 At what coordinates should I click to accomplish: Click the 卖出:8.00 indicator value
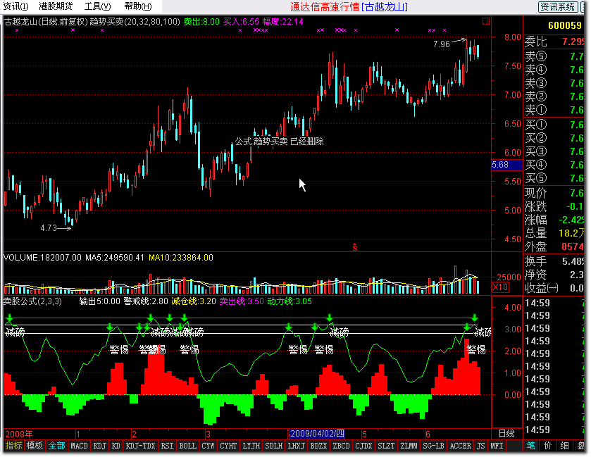(x=201, y=22)
